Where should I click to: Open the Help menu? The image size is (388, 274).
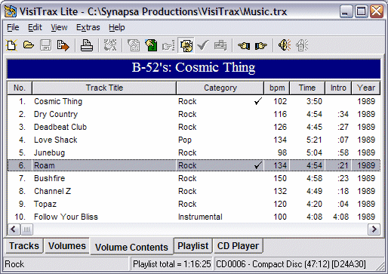click(117, 27)
